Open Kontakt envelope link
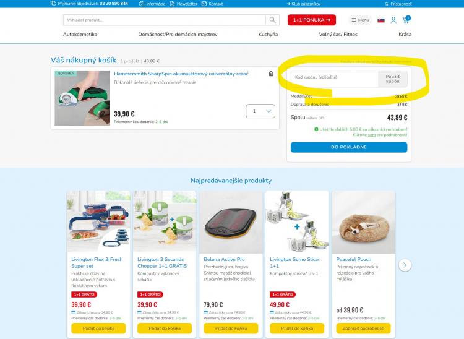This screenshot has width=464, height=339. click(x=212, y=4)
